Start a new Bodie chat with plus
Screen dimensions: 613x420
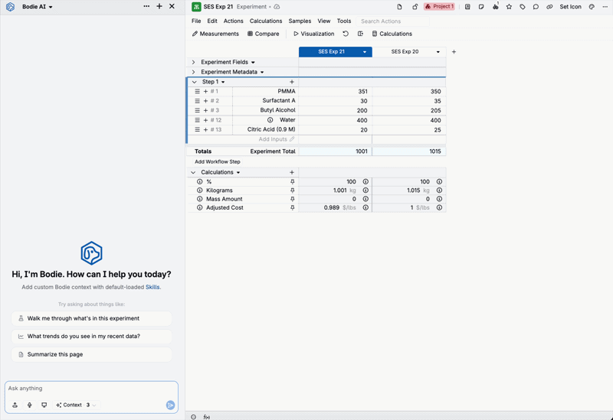pyautogui.click(x=159, y=6)
